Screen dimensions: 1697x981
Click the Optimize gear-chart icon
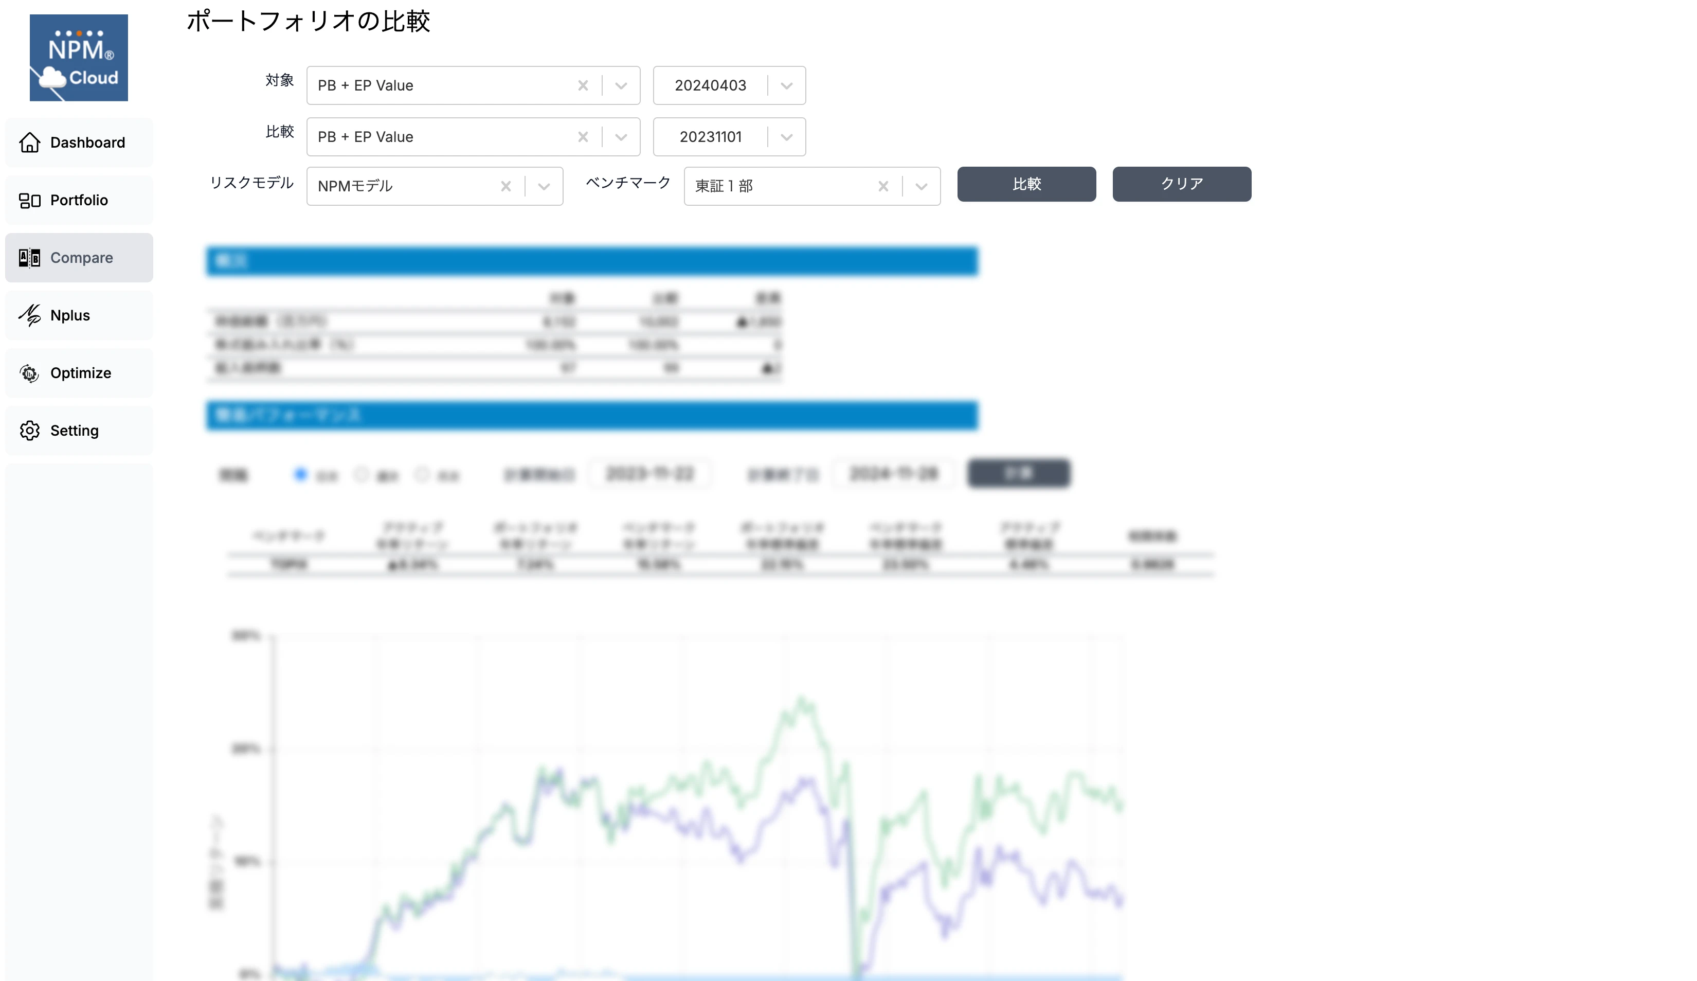click(30, 372)
